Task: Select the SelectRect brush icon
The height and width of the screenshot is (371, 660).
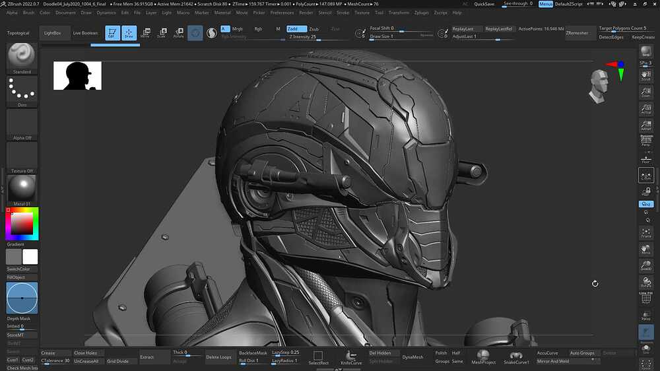Action: click(318, 358)
